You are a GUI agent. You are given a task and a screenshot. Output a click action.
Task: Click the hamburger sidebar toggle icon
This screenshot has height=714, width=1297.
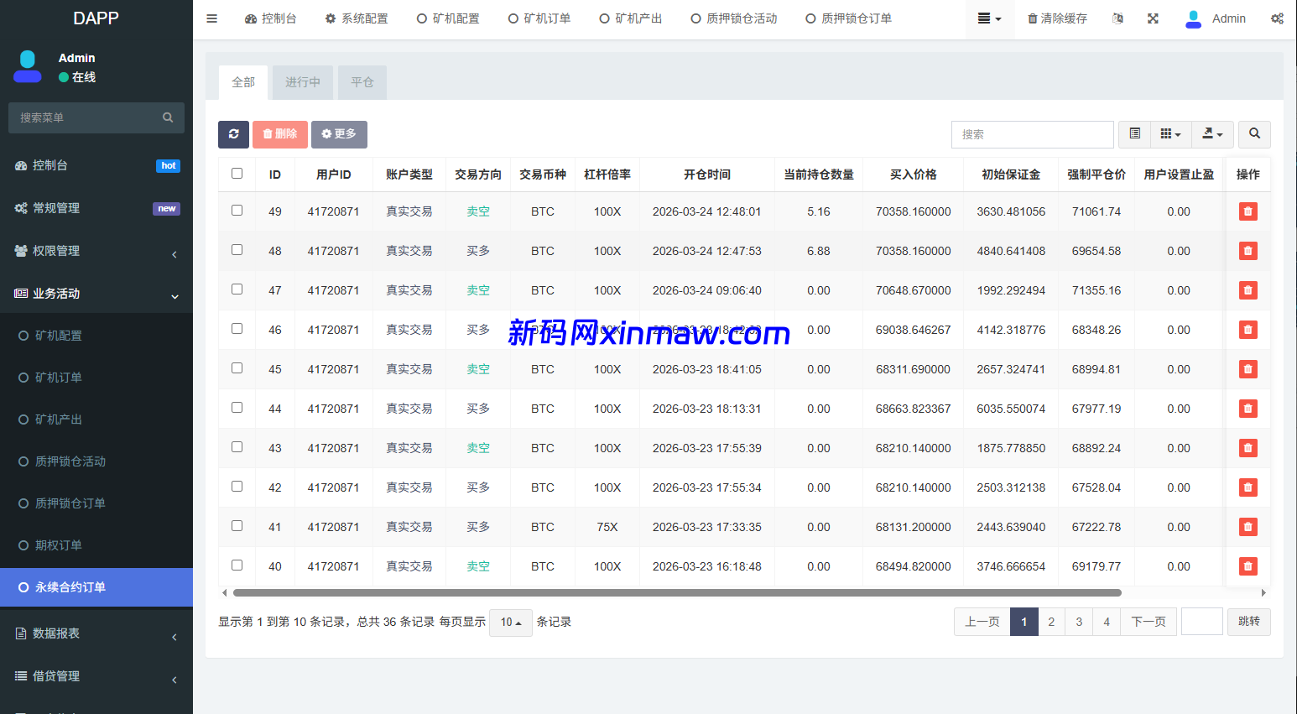212,18
